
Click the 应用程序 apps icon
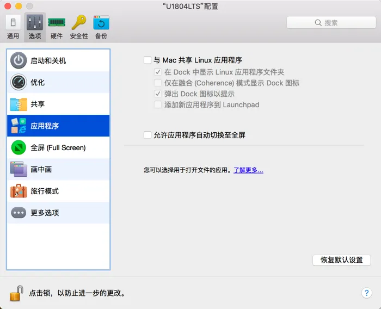pyautogui.click(x=19, y=126)
